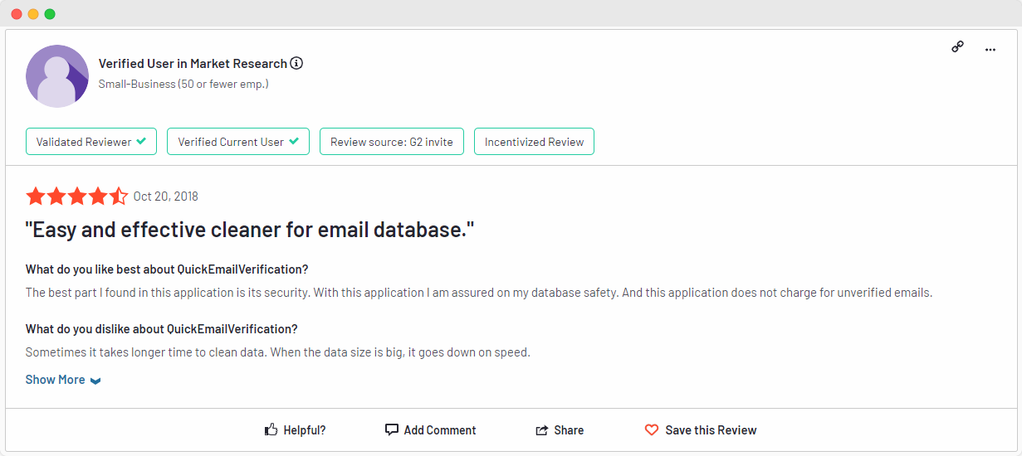The height and width of the screenshot is (456, 1022).
Task: Click the Validated Reviewer badge
Action: tap(91, 142)
